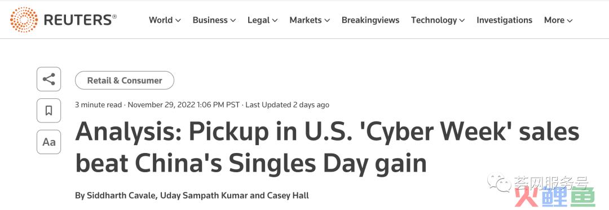609x210 pixels.
Task: Expand the World menu chevron
Action: point(178,21)
